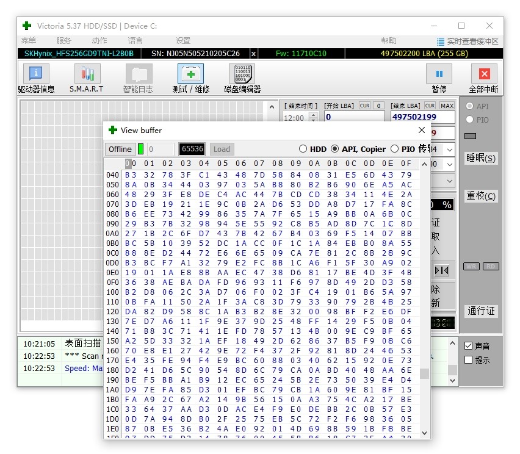Enable the 提示 hints checkbox
The height and width of the screenshot is (454, 520).
[x=469, y=360]
